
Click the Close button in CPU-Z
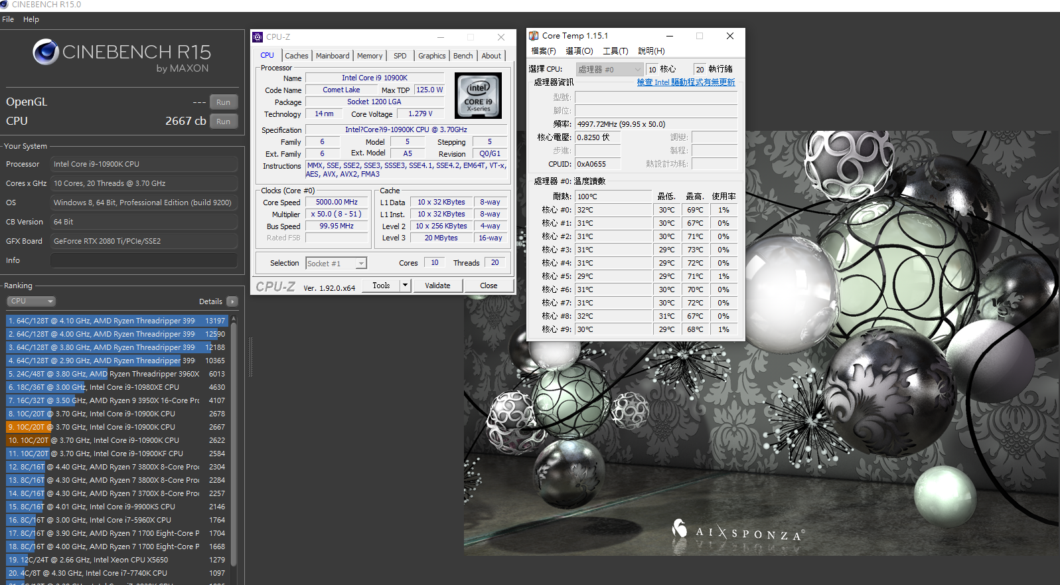coord(489,286)
